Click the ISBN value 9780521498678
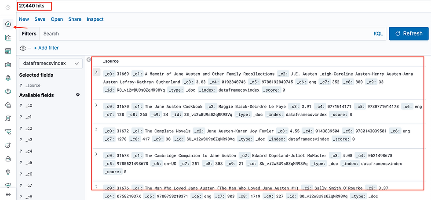The image size is (431, 200). tap(132, 164)
